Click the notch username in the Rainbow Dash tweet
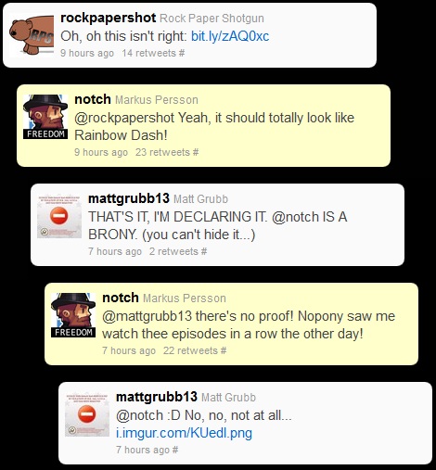Screen dimensions: 436x470 click(93, 99)
